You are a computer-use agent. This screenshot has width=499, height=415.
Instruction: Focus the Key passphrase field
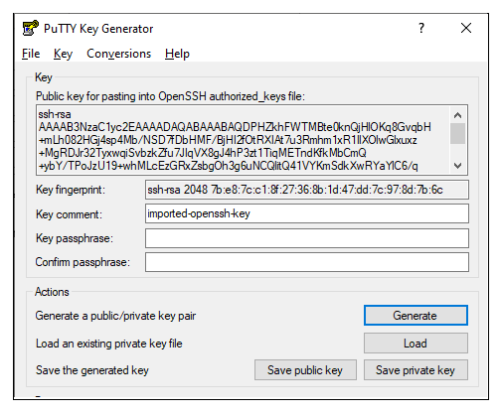[307, 238]
